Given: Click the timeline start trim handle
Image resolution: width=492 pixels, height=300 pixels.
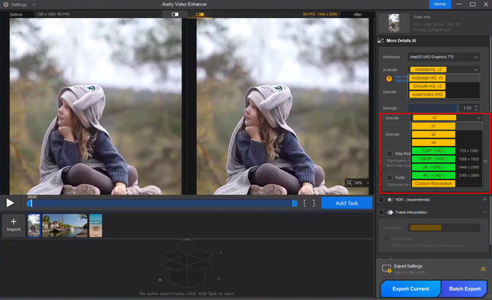Looking at the screenshot, I should [x=30, y=203].
